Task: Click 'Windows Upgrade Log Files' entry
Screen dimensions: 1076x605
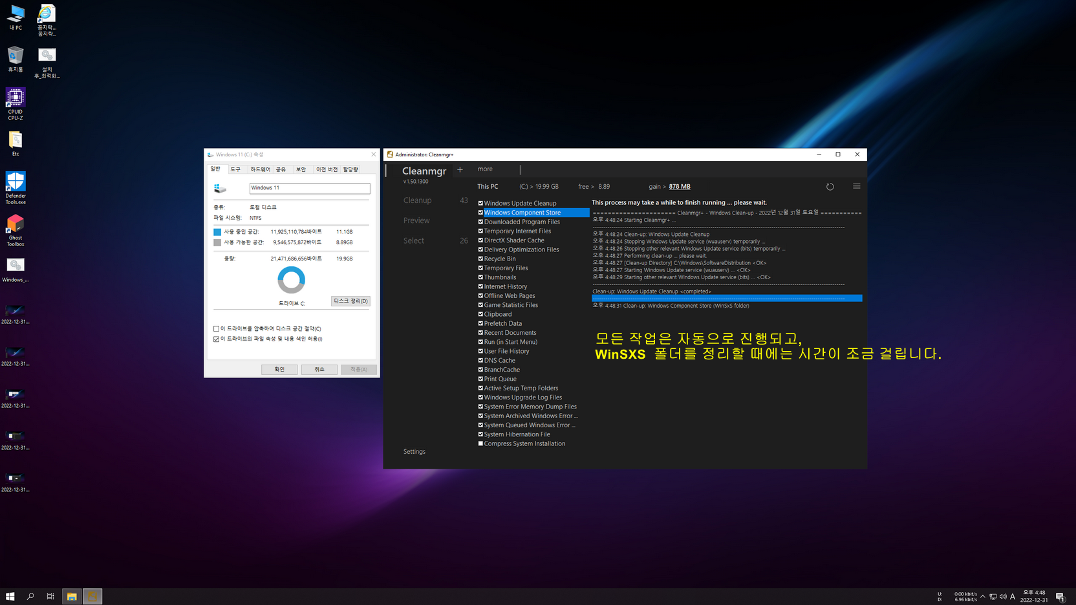Action: [523, 398]
